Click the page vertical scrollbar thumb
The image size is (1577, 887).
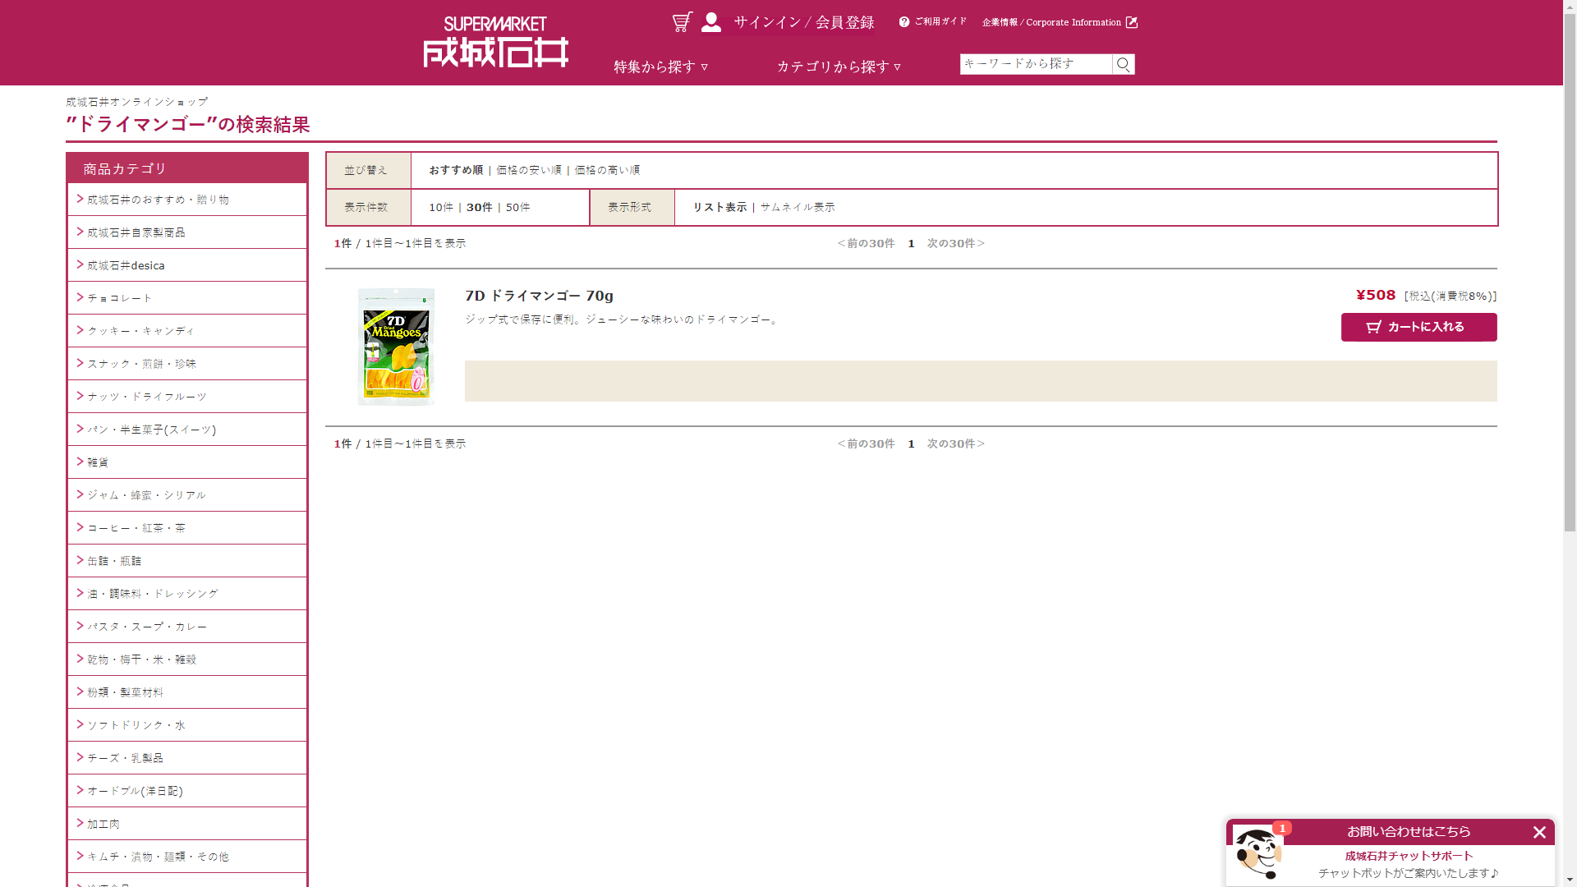tap(1570, 271)
